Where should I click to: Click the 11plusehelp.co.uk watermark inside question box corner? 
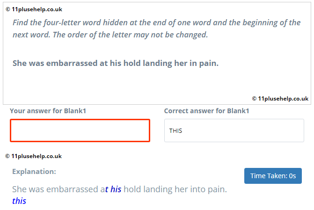point(280,99)
